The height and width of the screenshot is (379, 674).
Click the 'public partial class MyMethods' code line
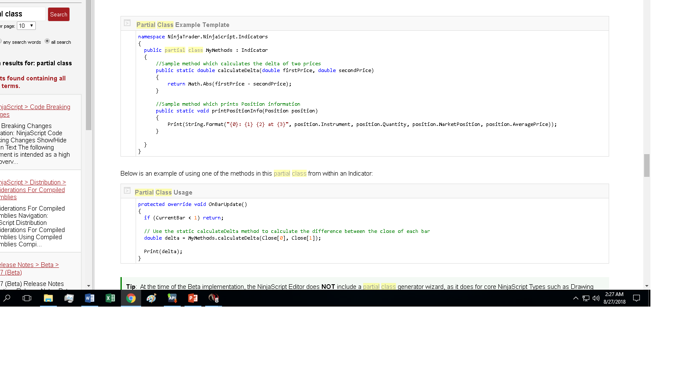click(206, 50)
